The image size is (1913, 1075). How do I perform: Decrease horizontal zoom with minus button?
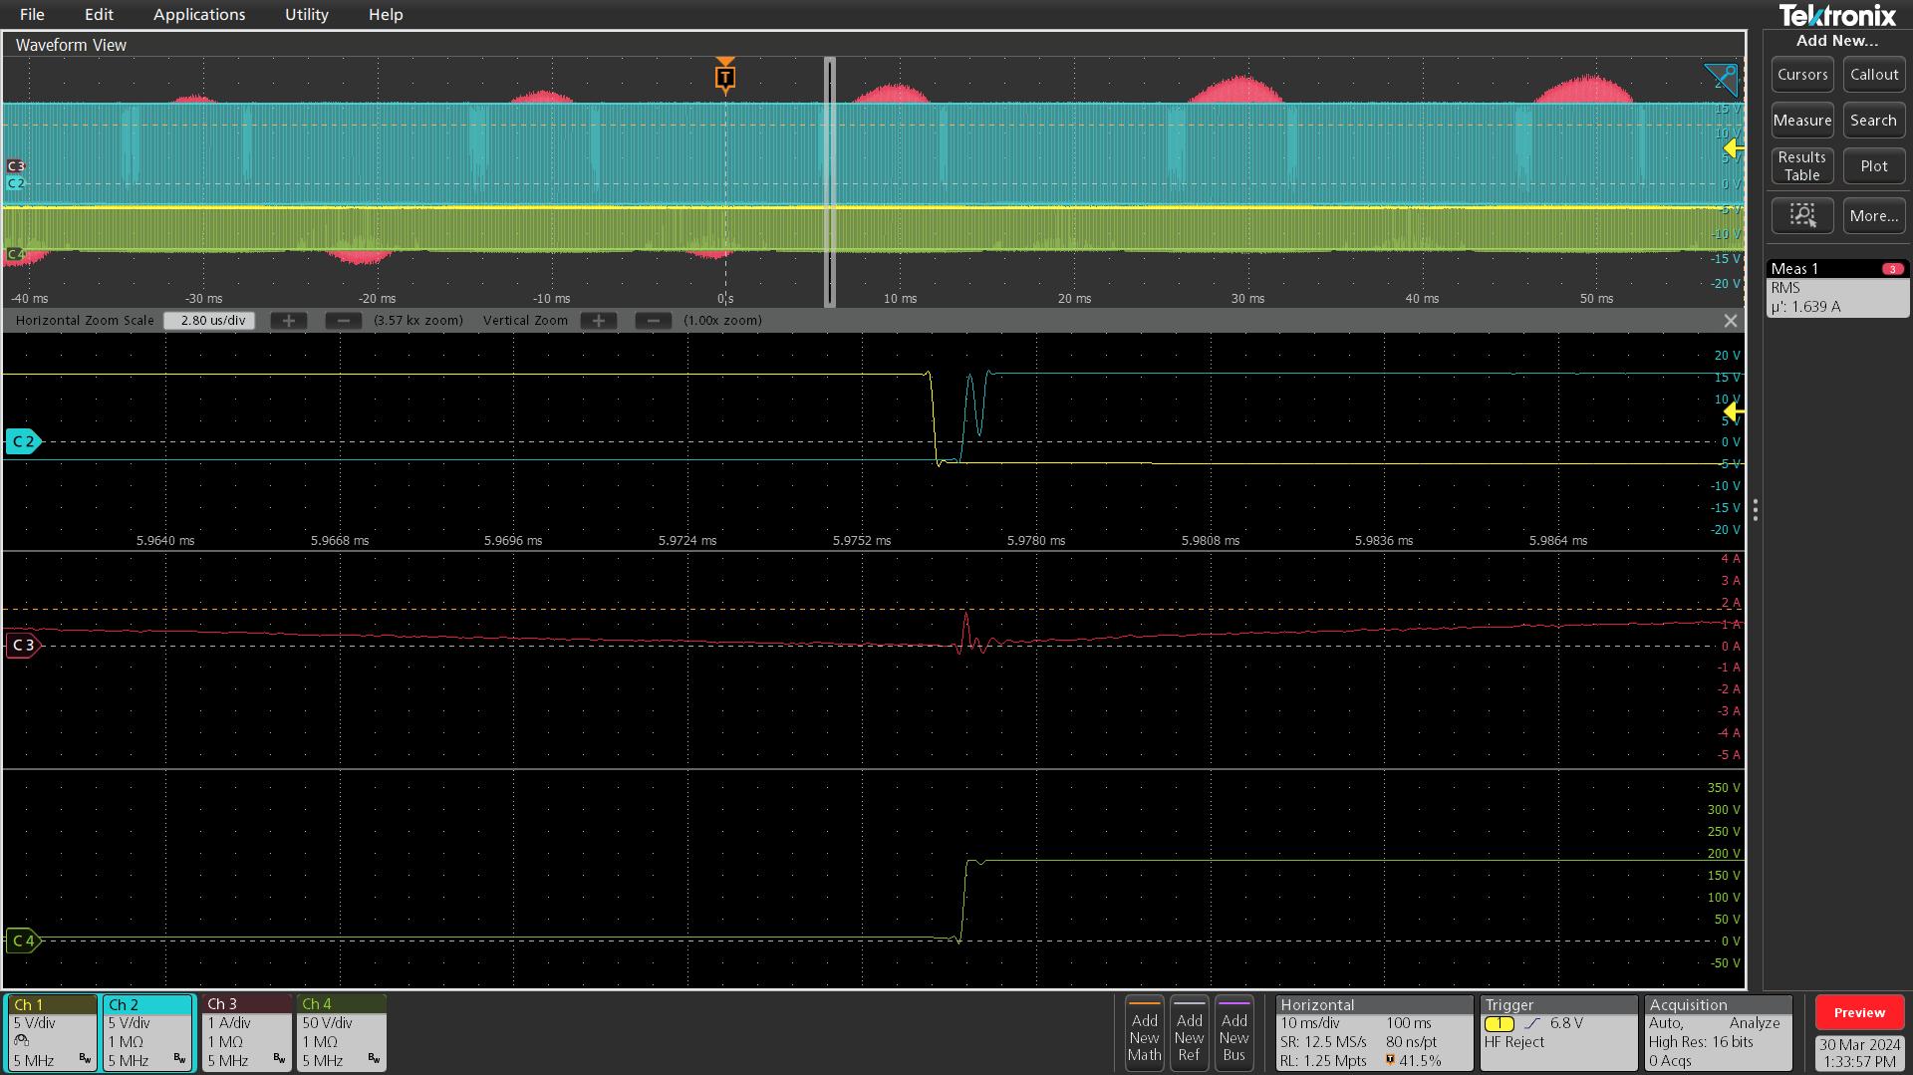[344, 321]
